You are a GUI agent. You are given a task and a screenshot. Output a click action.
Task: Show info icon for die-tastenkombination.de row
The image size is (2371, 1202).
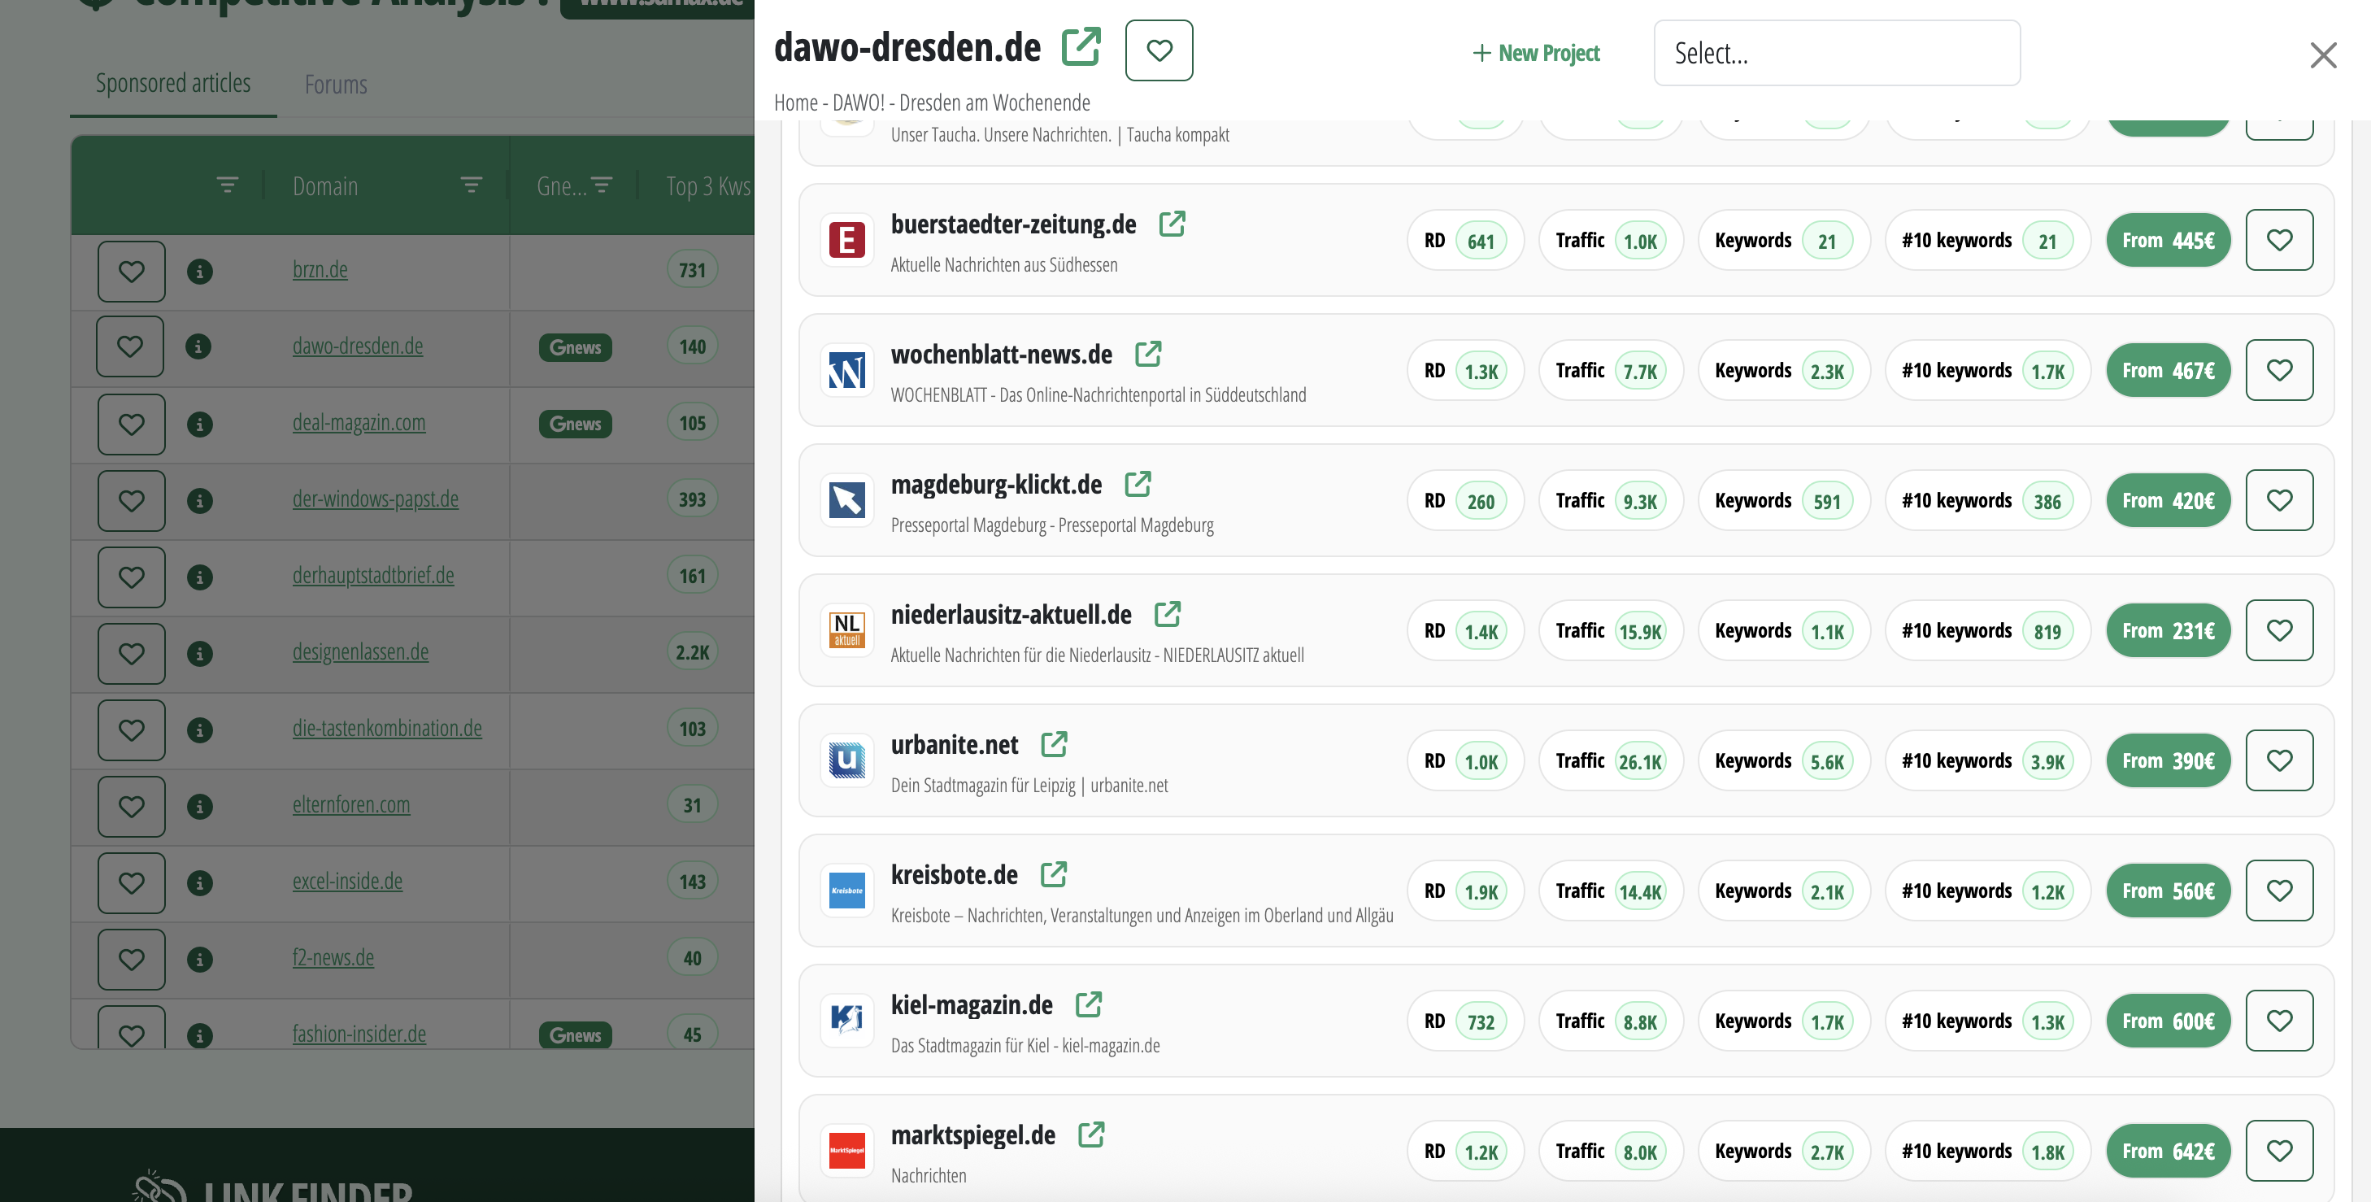pyautogui.click(x=200, y=729)
